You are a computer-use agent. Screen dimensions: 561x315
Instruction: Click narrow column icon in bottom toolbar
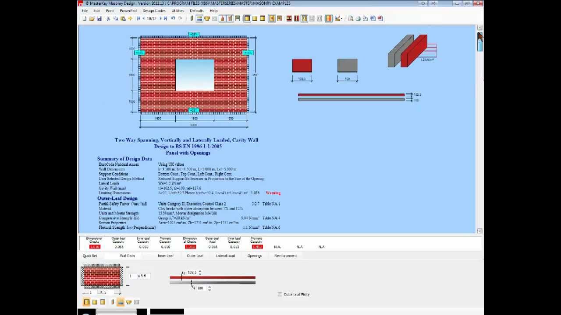coord(113,302)
